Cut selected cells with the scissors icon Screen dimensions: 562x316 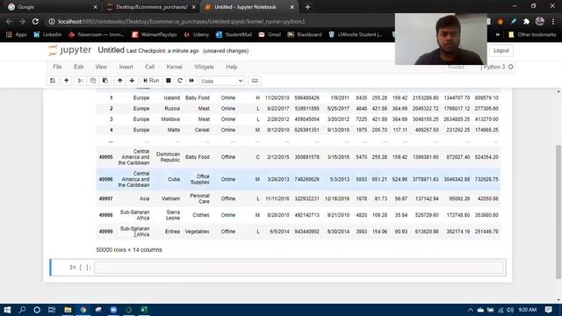click(x=80, y=81)
